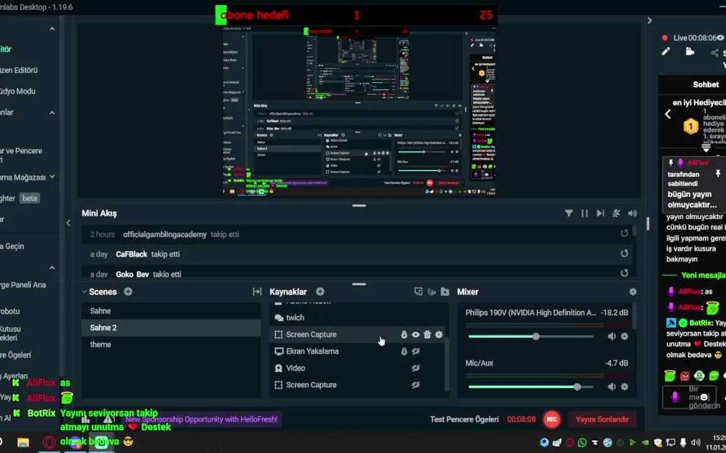Add a new scene with plus icon
This screenshot has height=453, width=726.
129,292
